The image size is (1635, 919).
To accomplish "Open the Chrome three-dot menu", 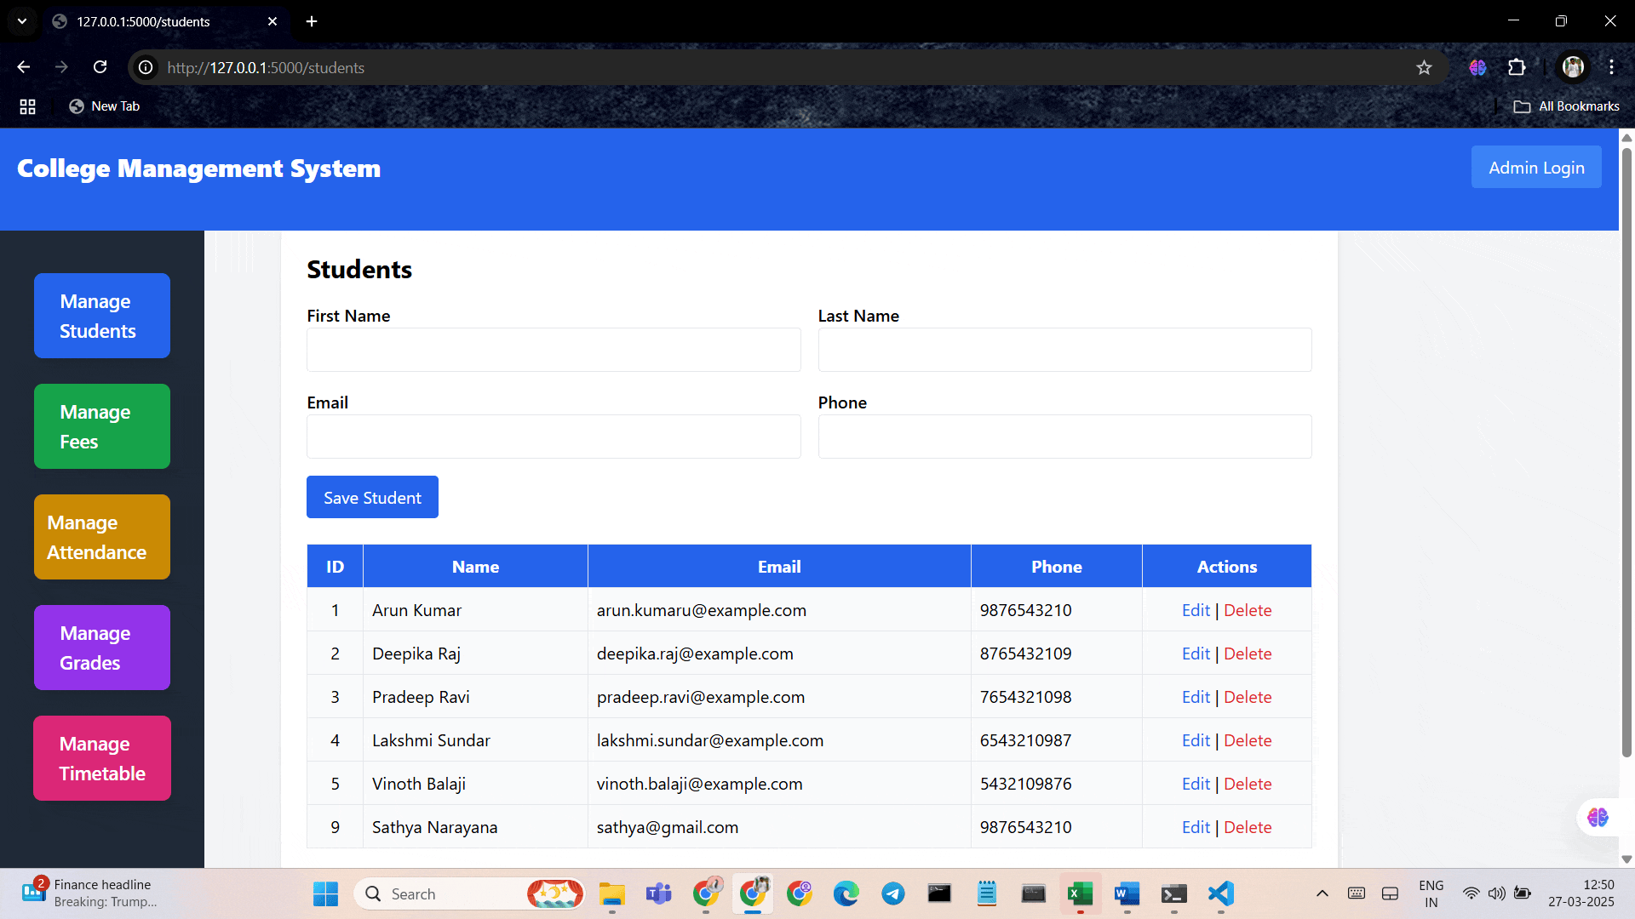I will [x=1611, y=67].
